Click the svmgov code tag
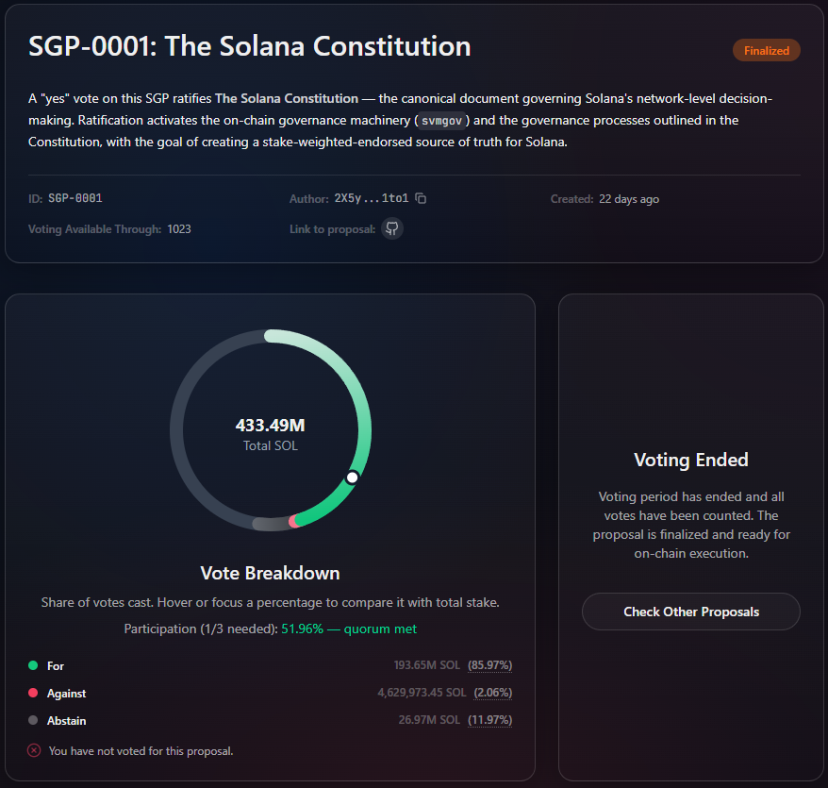Image resolution: width=828 pixels, height=788 pixels. point(441,121)
